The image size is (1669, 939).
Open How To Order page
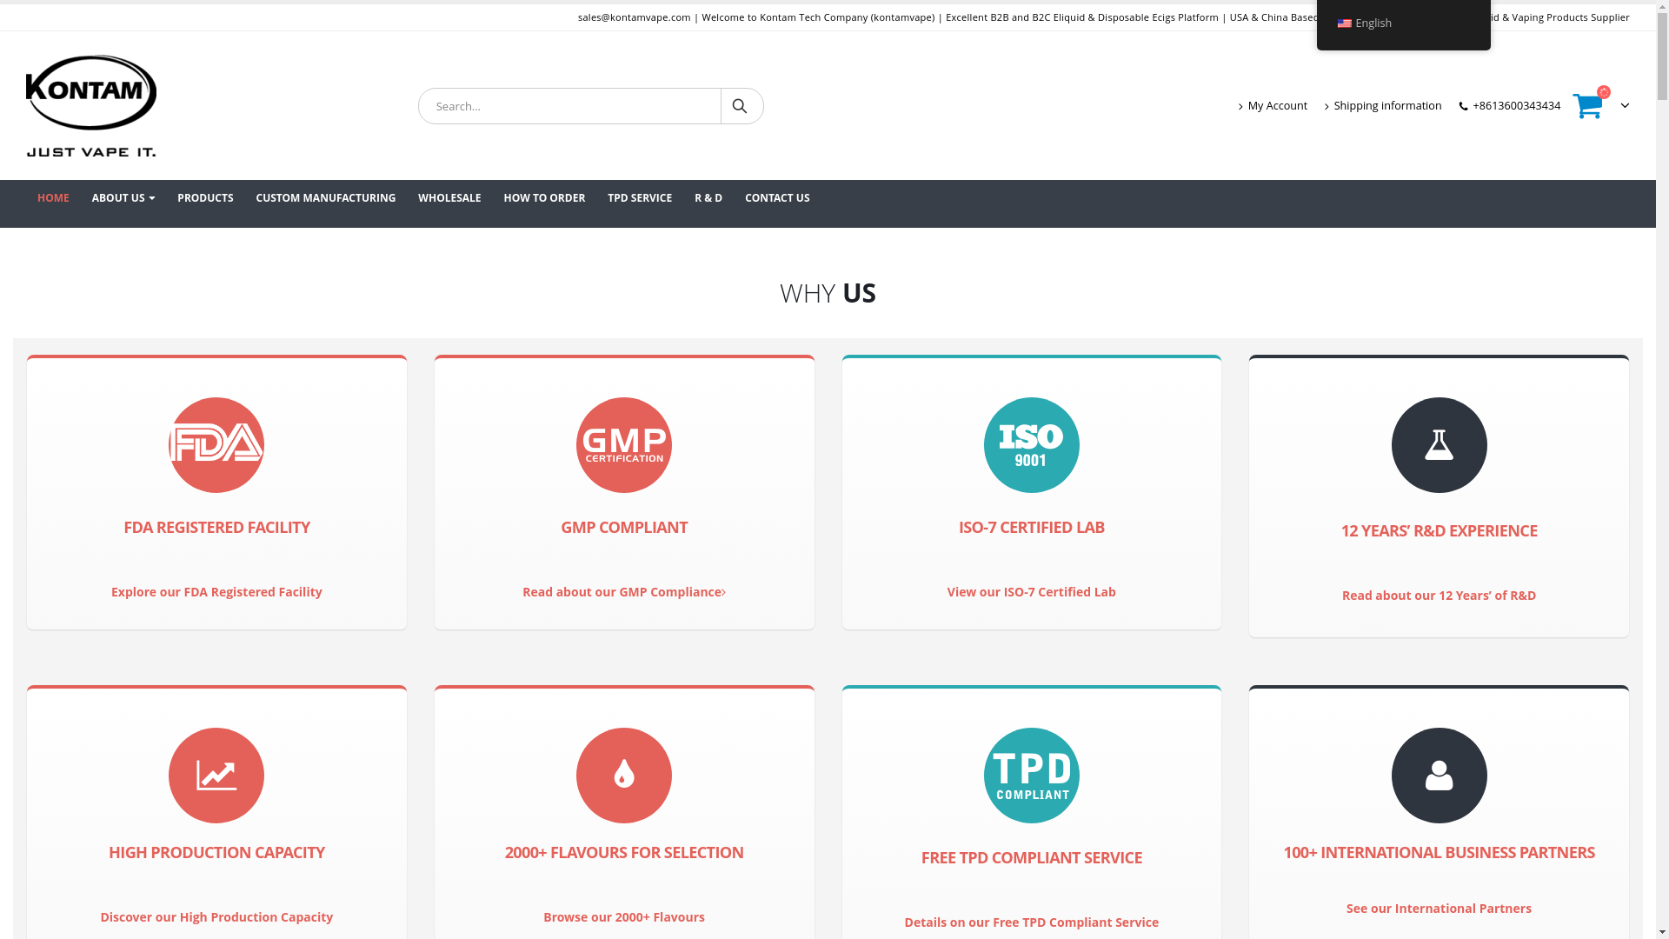[544, 198]
